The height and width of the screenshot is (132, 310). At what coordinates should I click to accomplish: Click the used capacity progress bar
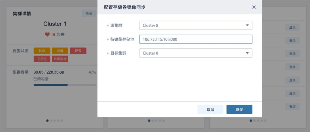(65, 85)
